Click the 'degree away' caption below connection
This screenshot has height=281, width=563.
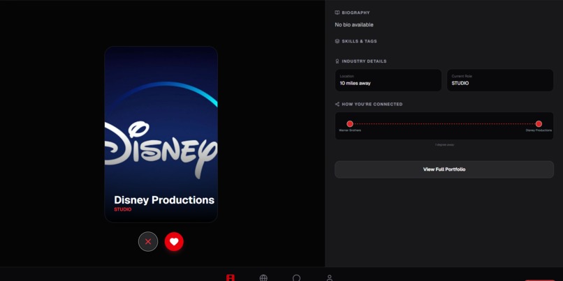(444, 145)
